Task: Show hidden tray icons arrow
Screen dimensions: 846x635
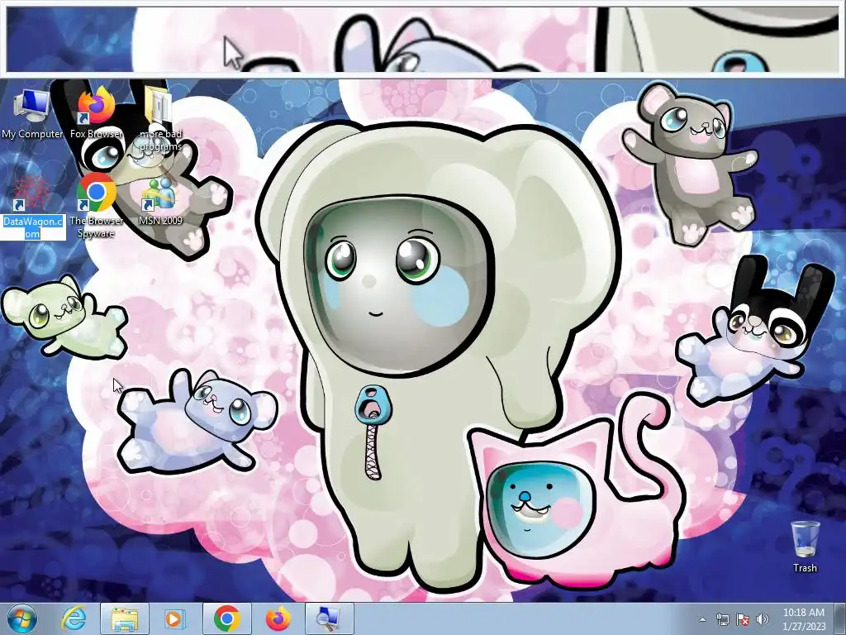Action: click(702, 619)
